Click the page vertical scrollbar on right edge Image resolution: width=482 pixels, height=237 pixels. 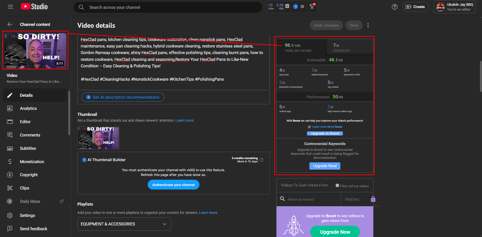coord(480,76)
